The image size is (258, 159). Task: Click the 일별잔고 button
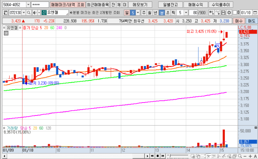tap(170, 5)
